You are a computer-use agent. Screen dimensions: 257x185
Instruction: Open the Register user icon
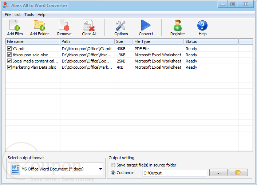pyautogui.click(x=178, y=25)
